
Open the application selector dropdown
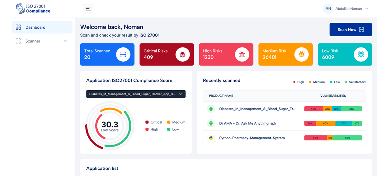tap(136, 94)
